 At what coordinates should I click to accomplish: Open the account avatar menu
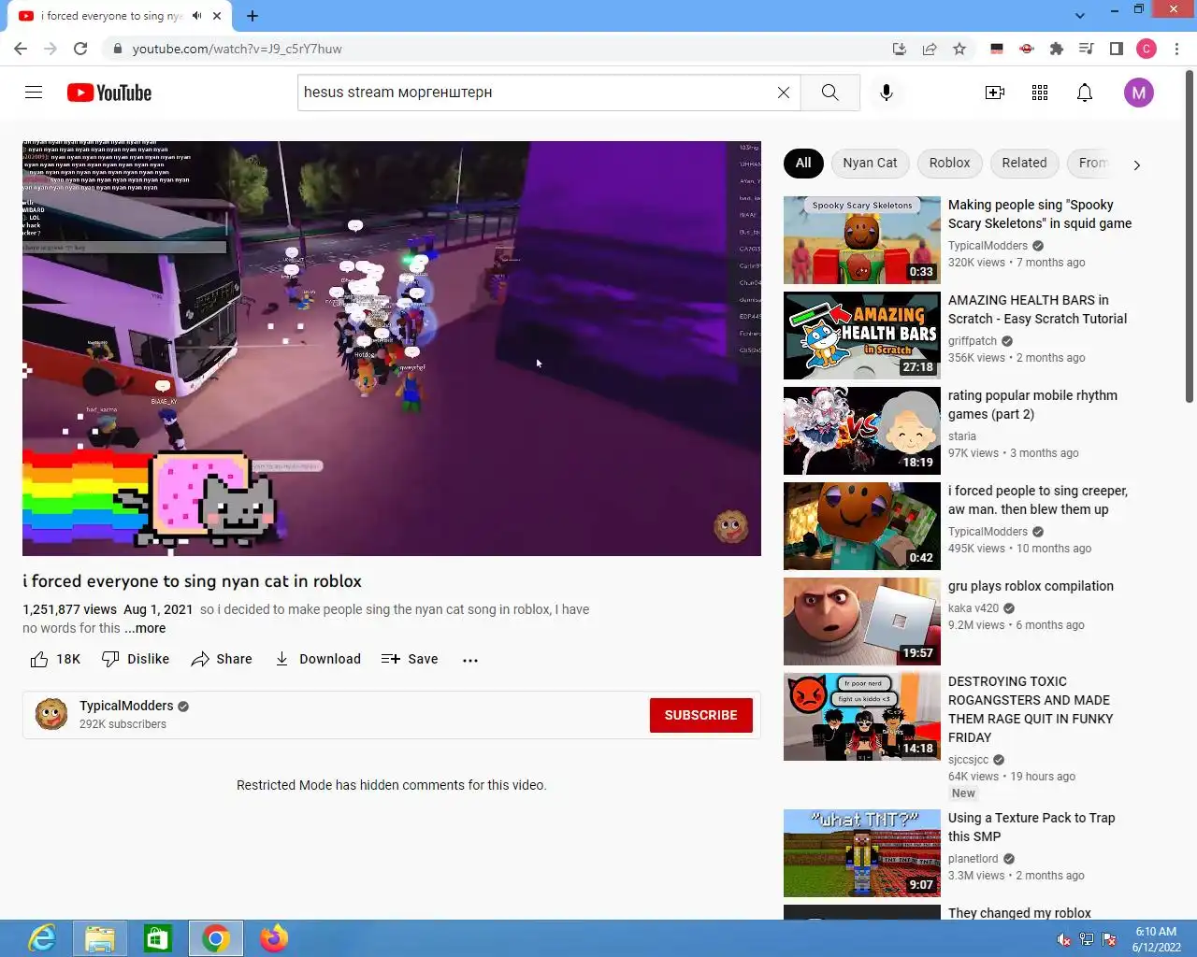point(1138,93)
